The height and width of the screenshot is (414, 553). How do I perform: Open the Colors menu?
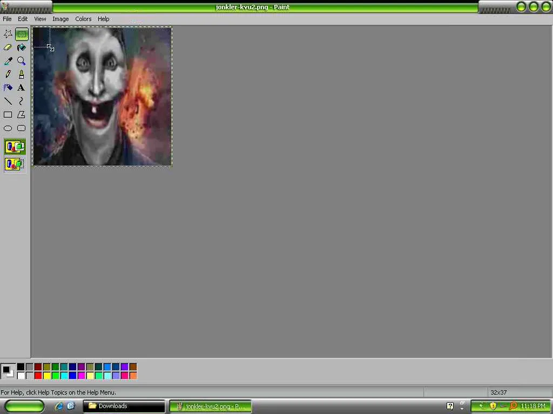[83, 19]
